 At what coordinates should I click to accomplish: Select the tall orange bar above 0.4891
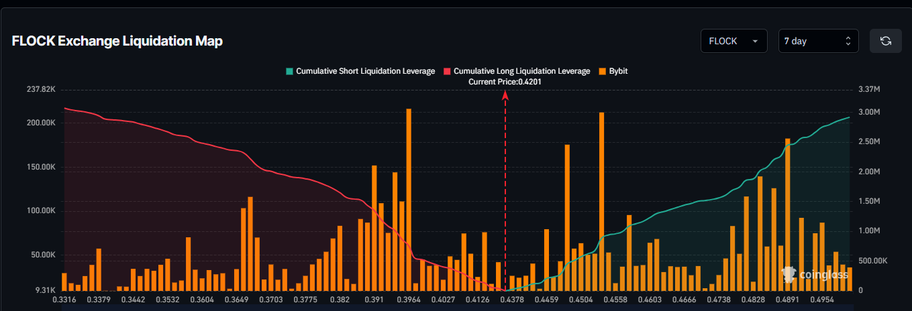click(787, 214)
